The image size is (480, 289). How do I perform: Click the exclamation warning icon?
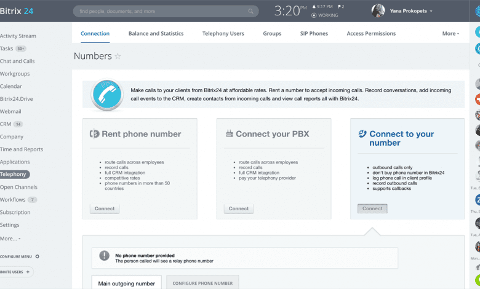(105, 256)
